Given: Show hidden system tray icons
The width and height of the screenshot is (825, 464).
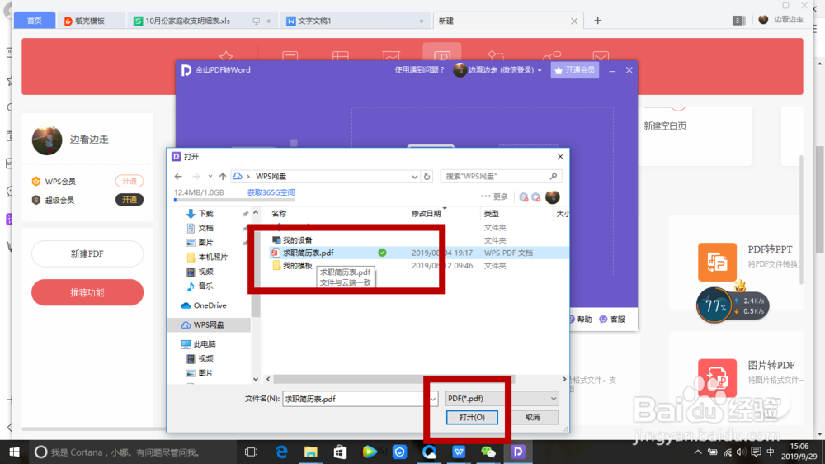Looking at the screenshot, I should point(698,452).
